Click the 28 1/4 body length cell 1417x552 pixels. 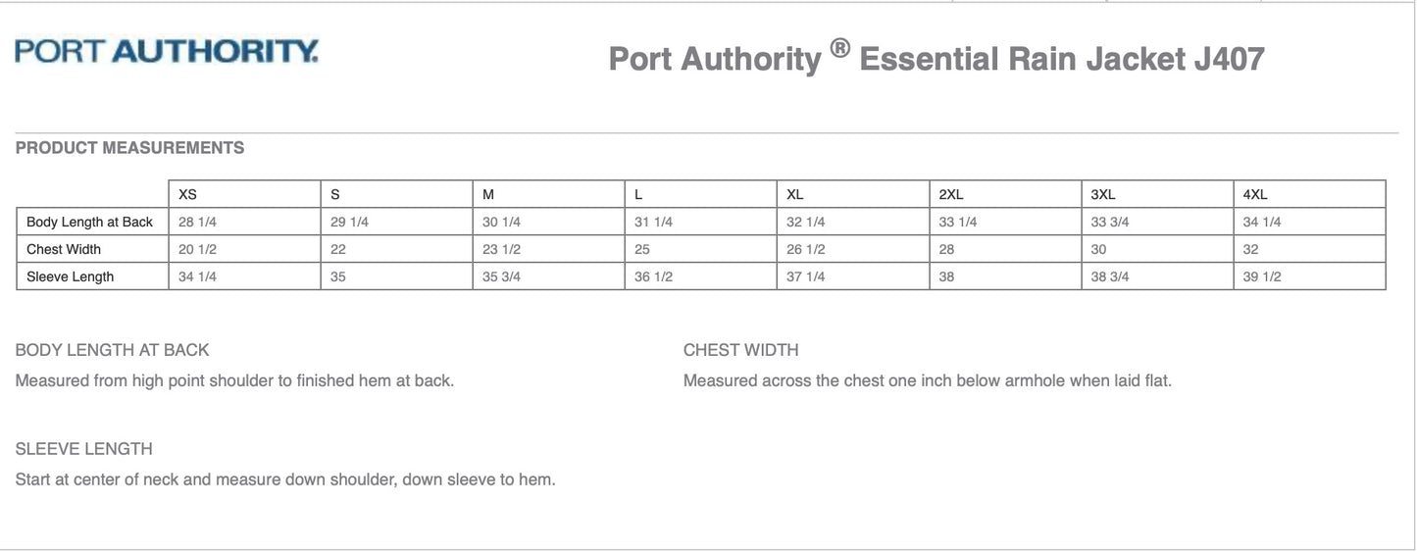(x=197, y=222)
